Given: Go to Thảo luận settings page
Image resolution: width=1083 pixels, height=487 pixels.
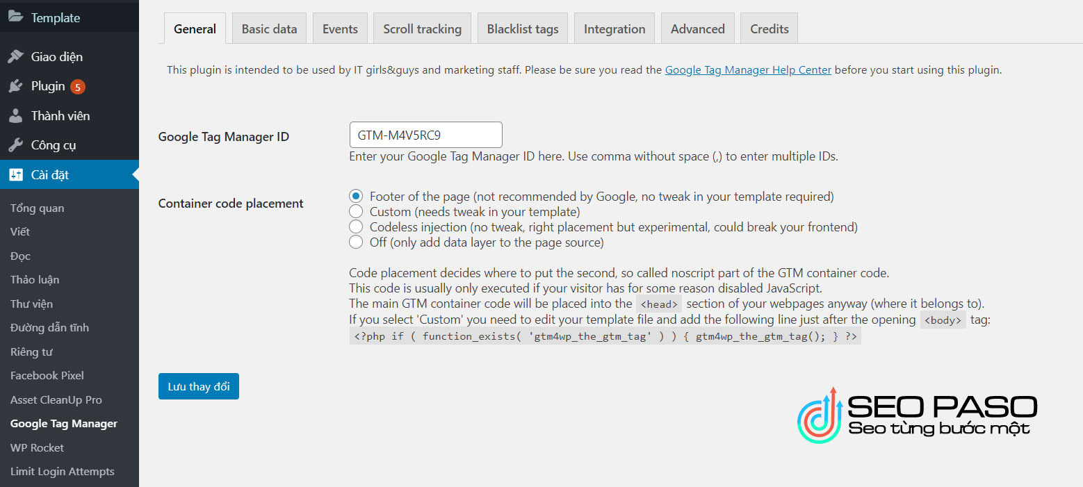Looking at the screenshot, I should coord(35,279).
